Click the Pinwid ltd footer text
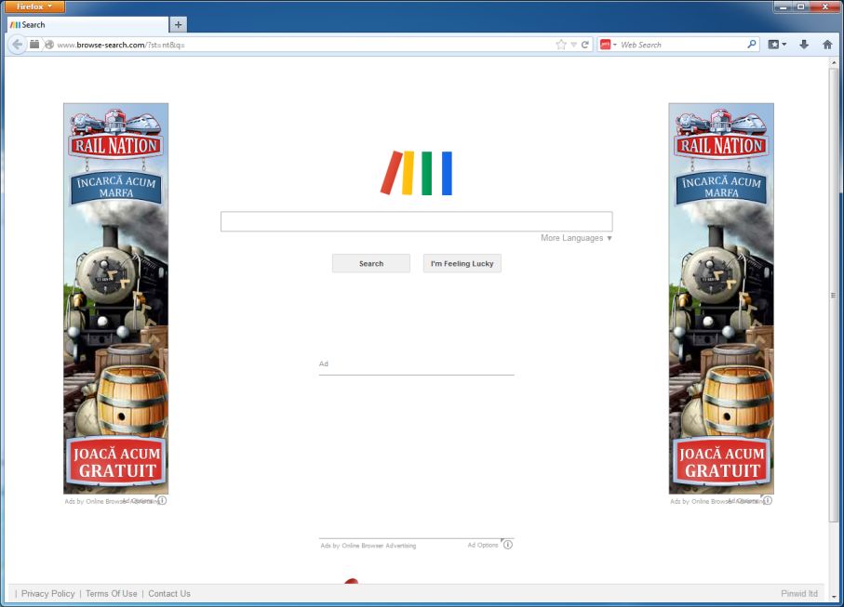This screenshot has height=607, width=844. coord(798,594)
